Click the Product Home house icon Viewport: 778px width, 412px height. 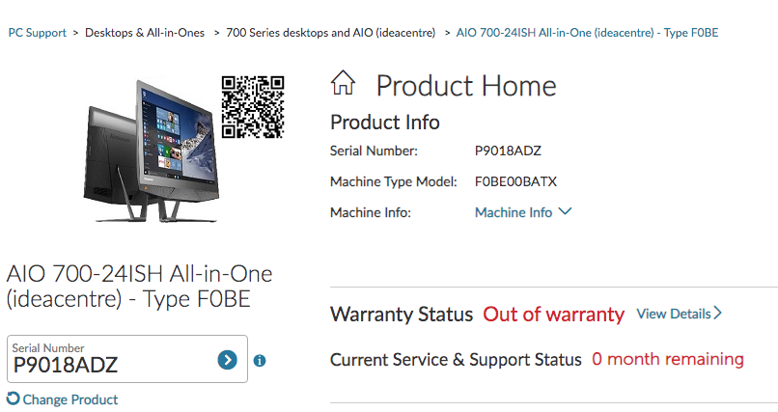pos(343,84)
